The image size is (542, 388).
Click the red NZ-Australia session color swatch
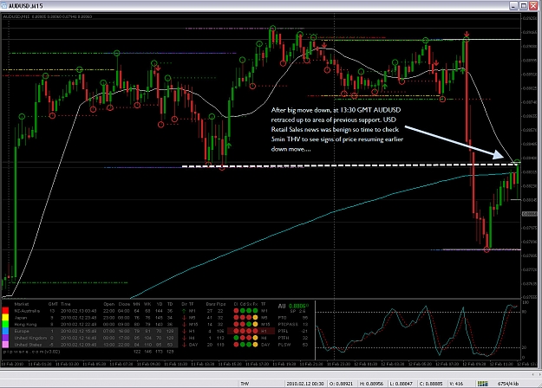coord(5,311)
